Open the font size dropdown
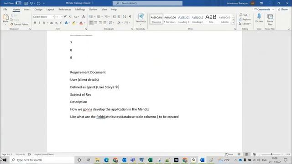This screenshot has width=292, height=164. pyautogui.click(x=62, y=17)
